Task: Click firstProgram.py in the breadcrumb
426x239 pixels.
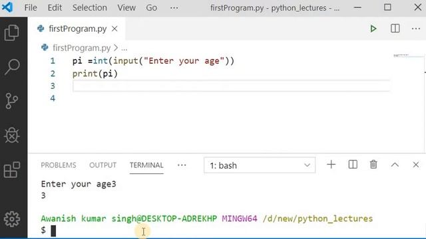Action: pos(81,48)
